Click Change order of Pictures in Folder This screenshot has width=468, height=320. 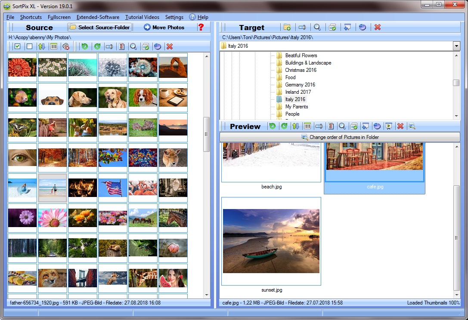[x=339, y=137]
